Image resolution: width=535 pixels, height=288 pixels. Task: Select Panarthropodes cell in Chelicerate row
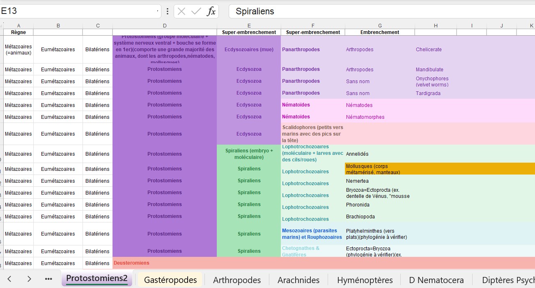(x=313, y=50)
